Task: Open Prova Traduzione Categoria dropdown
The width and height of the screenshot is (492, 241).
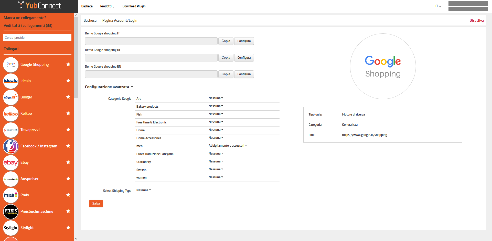Action: (216, 154)
